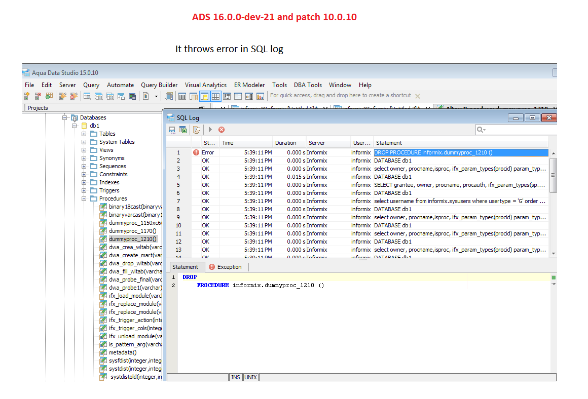Click the save icon in SQL Log toolbar
588x399 pixels.
tap(172, 130)
